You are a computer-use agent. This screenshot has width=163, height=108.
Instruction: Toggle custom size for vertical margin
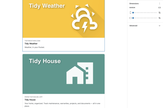(x=159, y=13)
